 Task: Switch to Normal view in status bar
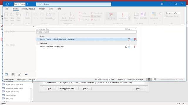[149, 79]
